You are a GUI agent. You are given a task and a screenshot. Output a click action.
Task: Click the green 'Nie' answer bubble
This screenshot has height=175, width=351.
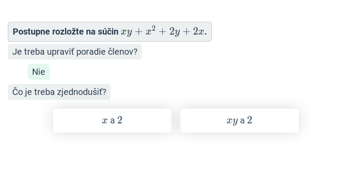tap(39, 72)
